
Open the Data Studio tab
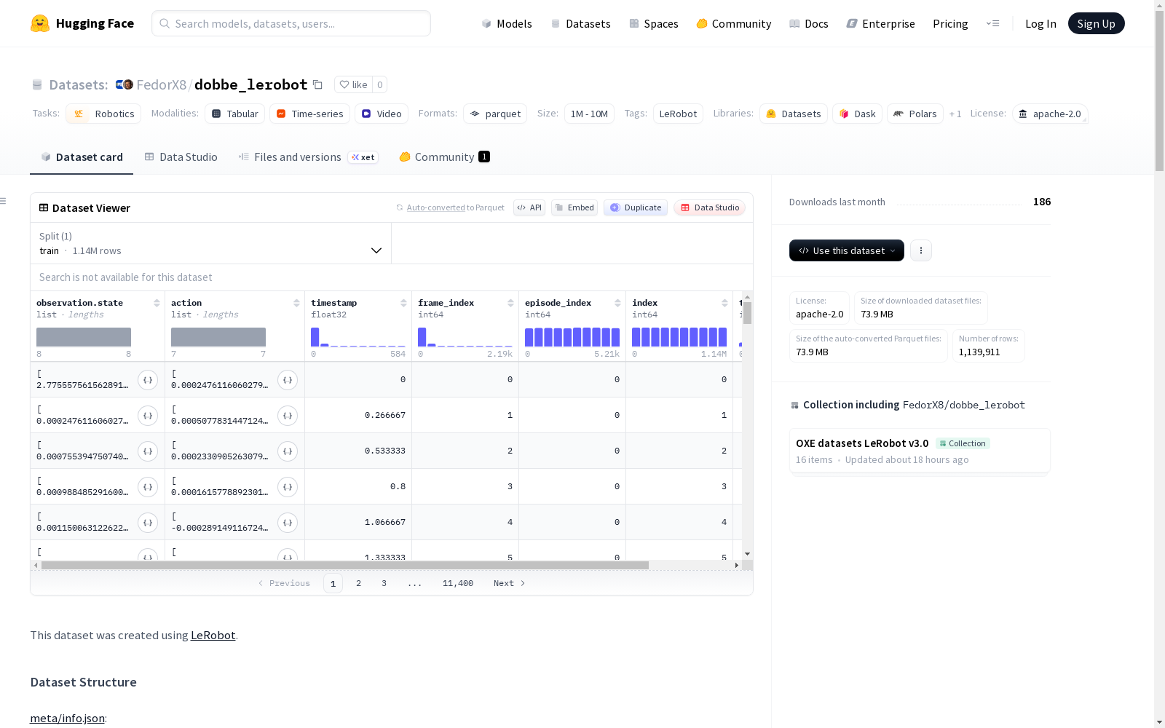point(181,157)
